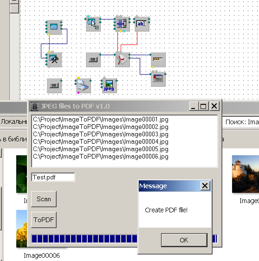This screenshot has width=259, height=261.
Task: Select the main form window node
Action: pyautogui.click(x=54, y=27)
